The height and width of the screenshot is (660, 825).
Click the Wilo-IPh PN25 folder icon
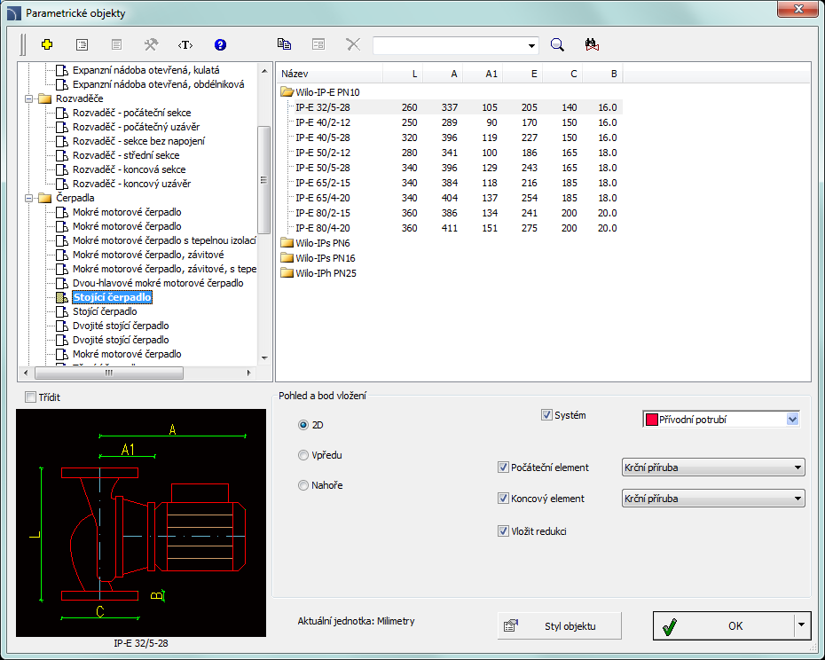coord(287,273)
